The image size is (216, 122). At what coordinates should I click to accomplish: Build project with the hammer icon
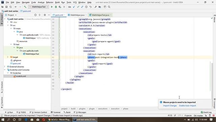(x=25, y=7)
